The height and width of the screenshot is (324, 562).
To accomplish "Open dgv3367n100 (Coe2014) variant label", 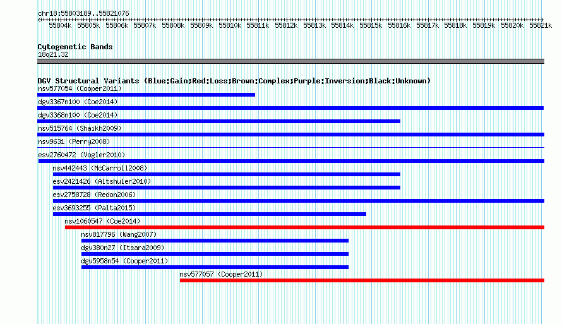I will tap(78, 102).
